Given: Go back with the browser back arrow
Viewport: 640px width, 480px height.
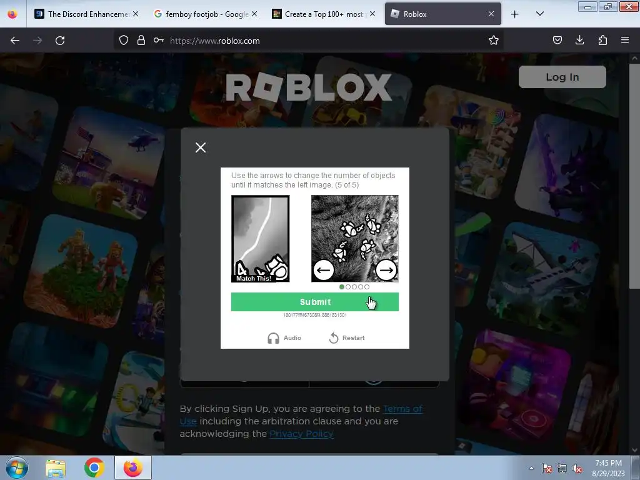Looking at the screenshot, I should point(15,41).
